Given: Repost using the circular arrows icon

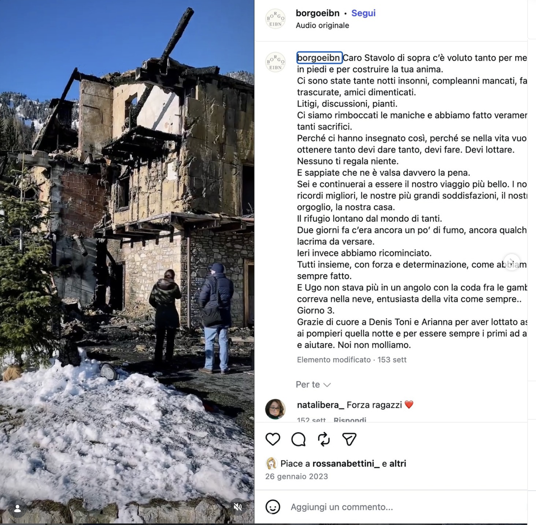Looking at the screenshot, I should coord(324,439).
